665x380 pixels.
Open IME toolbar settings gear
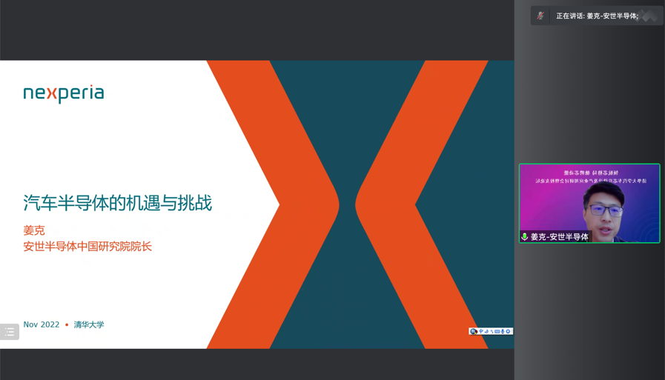(x=508, y=331)
